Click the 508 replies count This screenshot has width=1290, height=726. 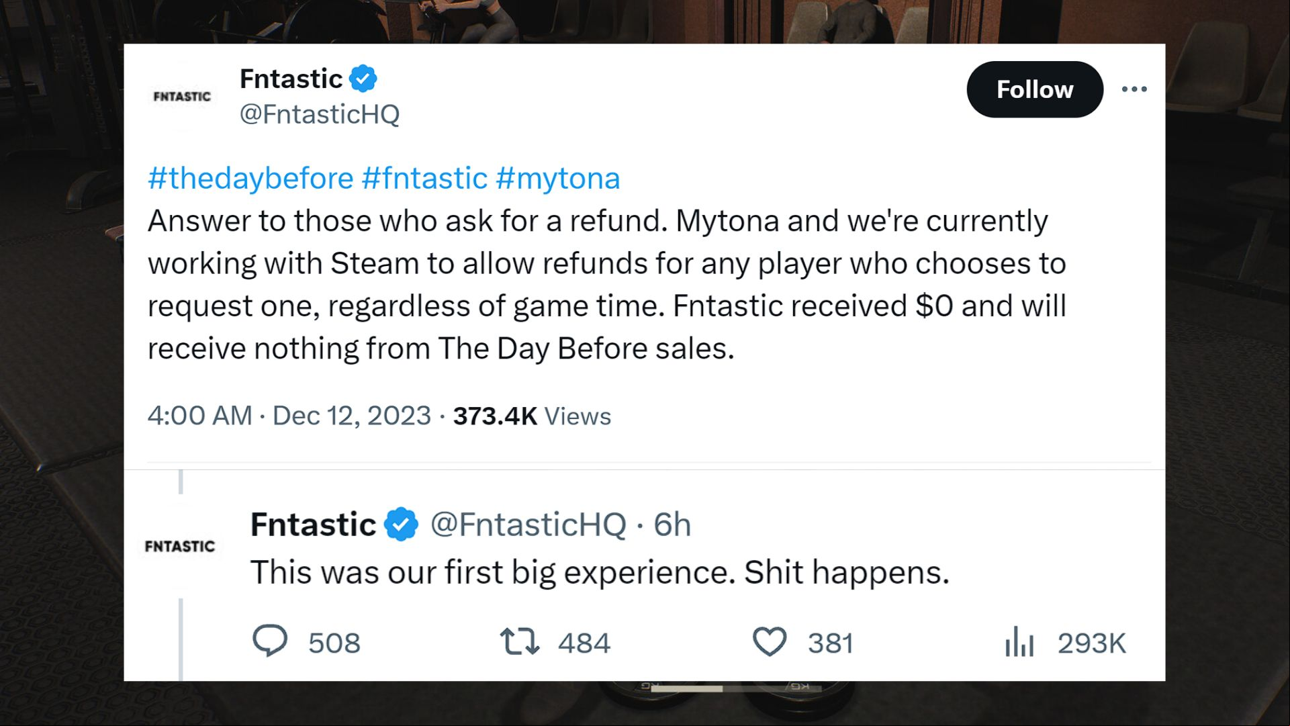click(334, 643)
